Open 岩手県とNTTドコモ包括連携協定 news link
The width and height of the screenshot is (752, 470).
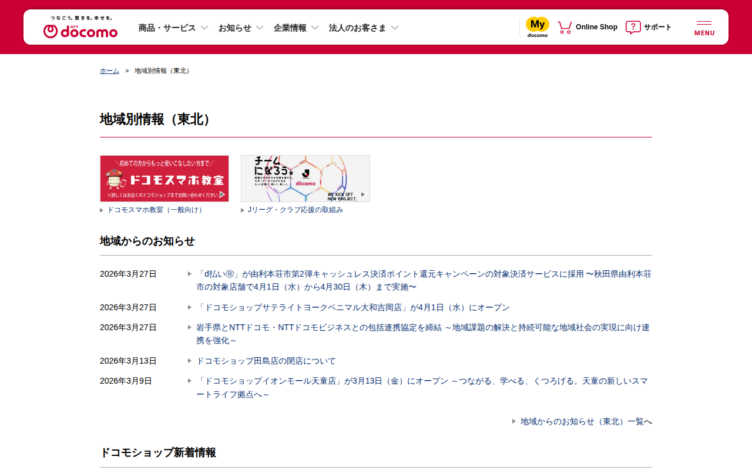click(x=423, y=334)
